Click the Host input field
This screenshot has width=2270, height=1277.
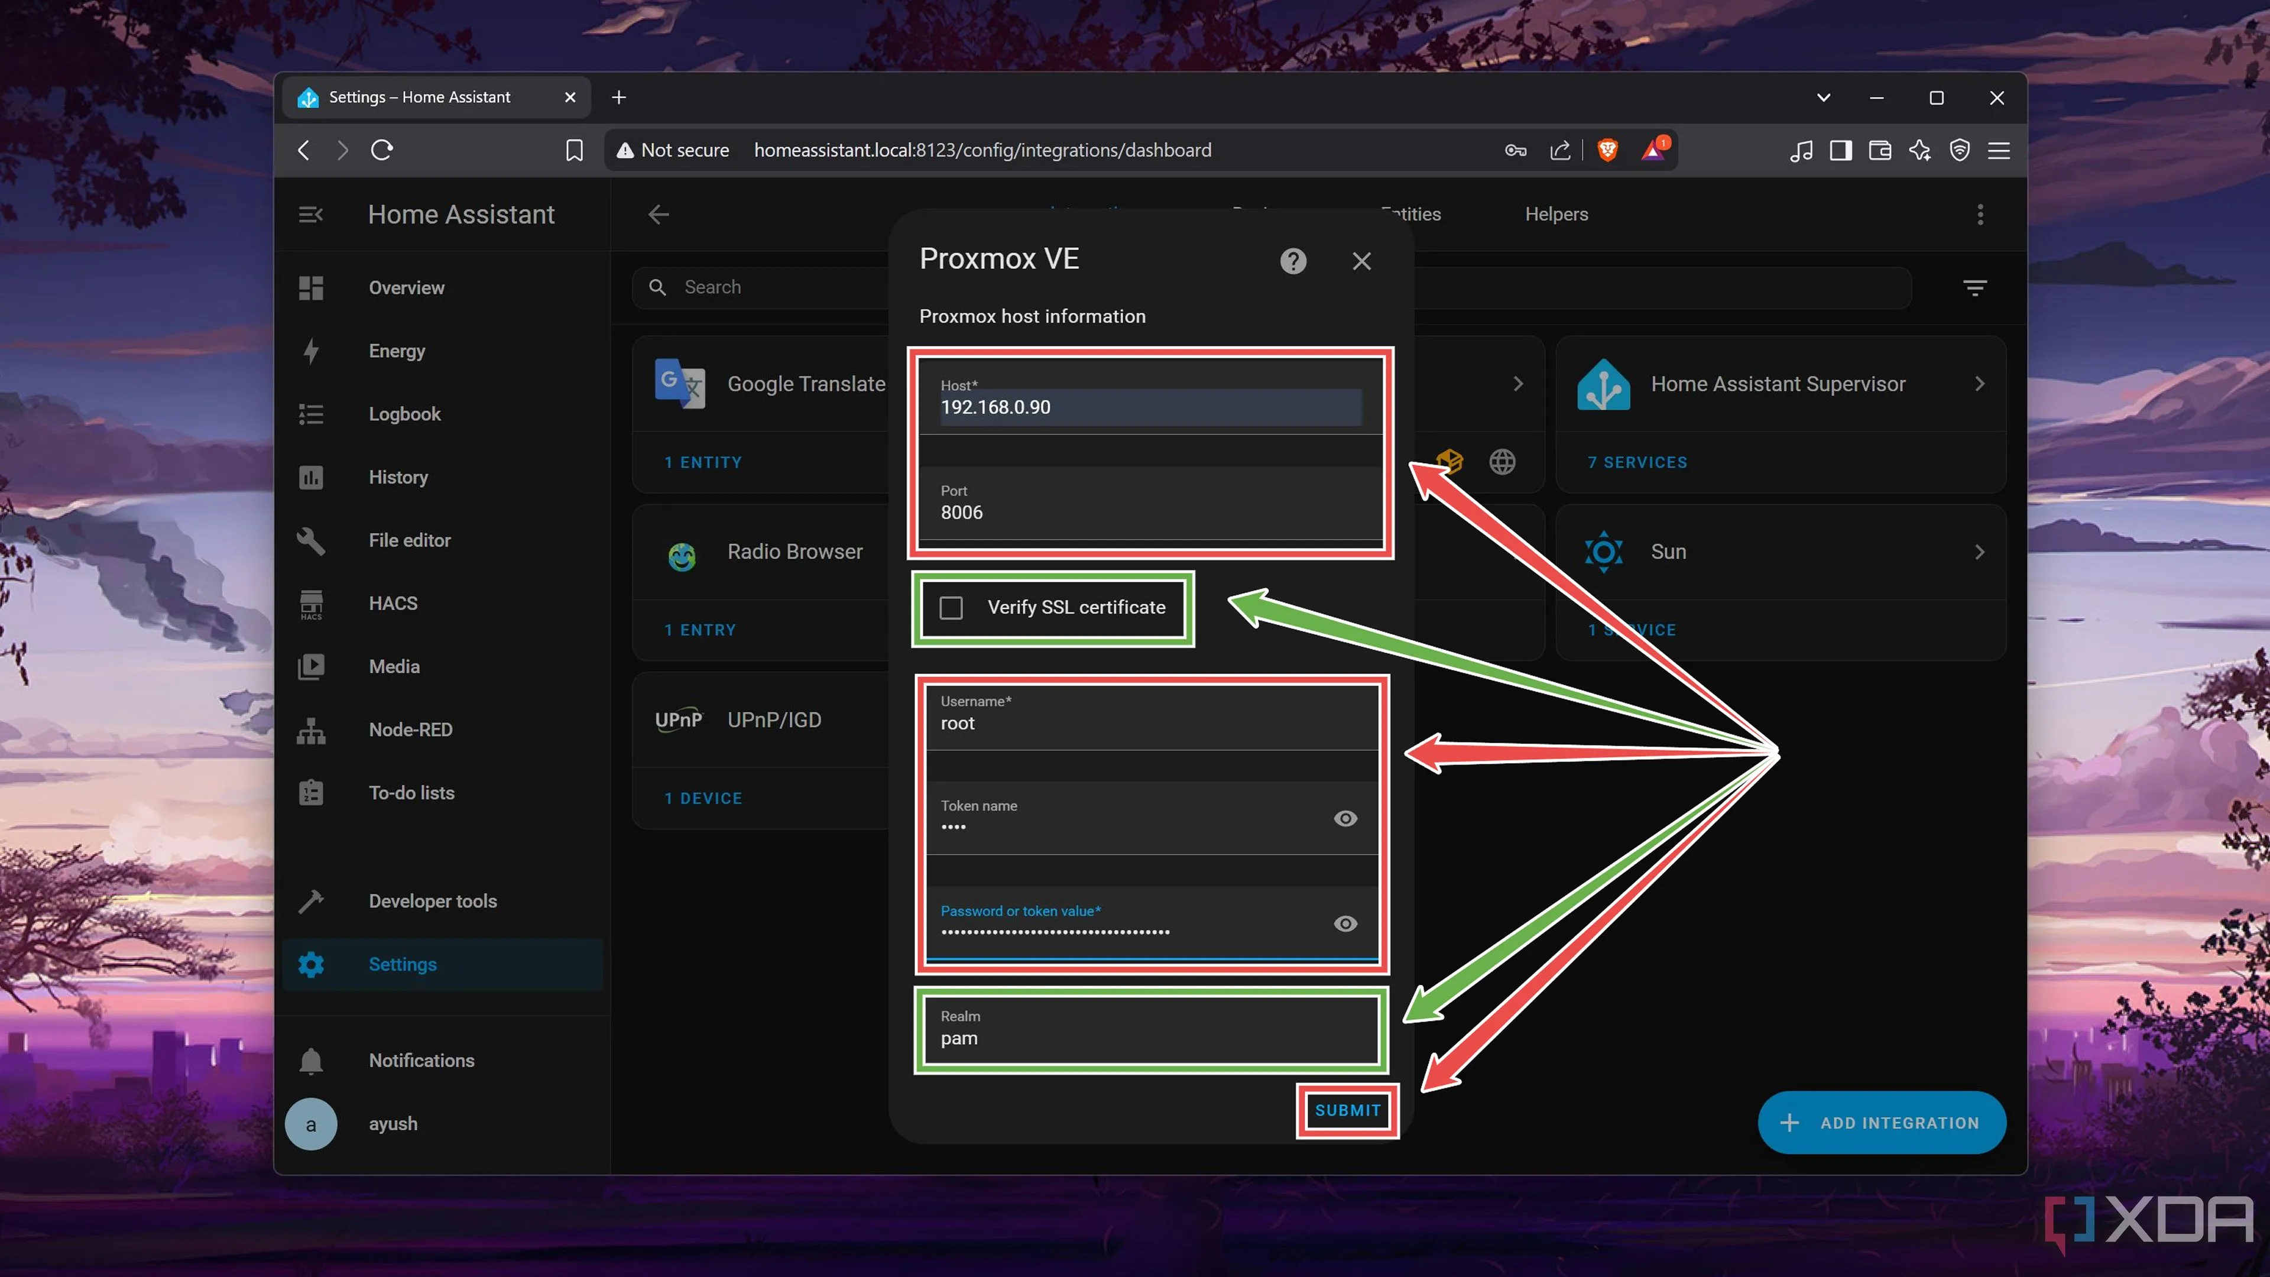pyautogui.click(x=1150, y=398)
